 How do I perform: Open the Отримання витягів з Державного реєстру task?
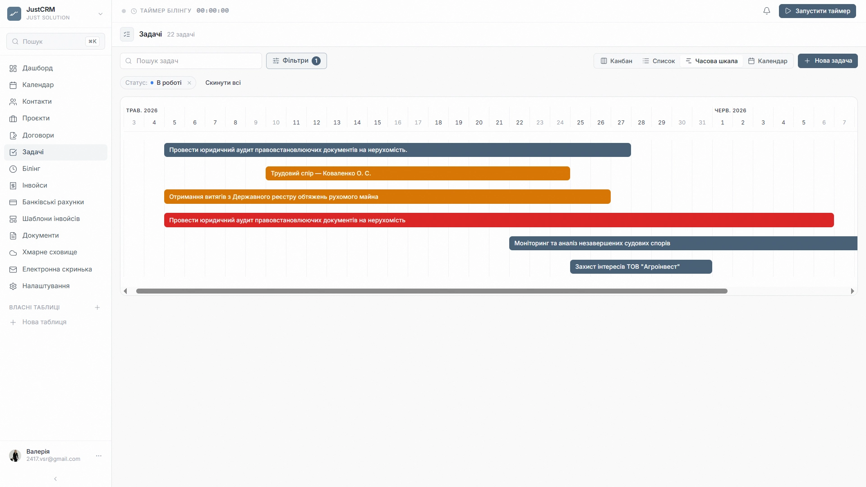point(387,197)
